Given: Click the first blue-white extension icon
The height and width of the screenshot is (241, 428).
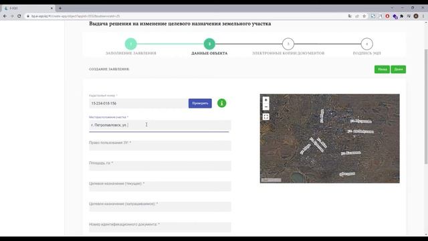Looking at the screenshot, I should (x=372, y=16).
